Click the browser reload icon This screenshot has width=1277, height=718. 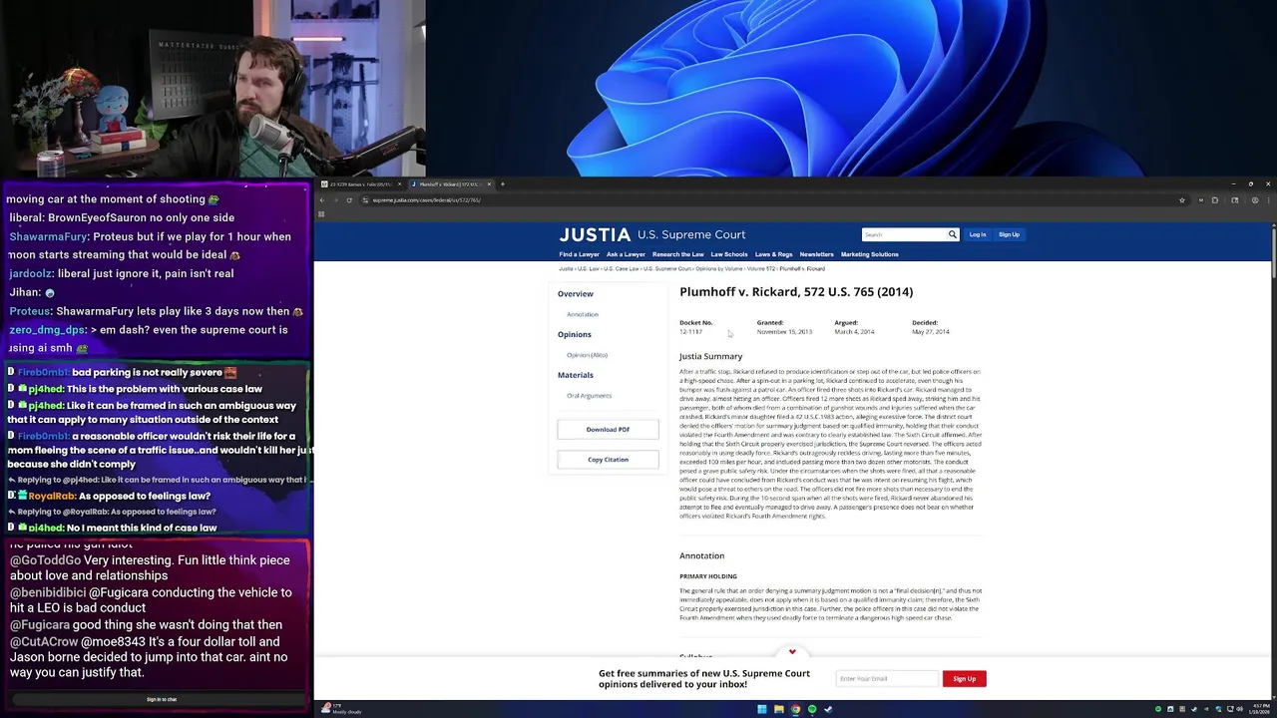pos(349,200)
